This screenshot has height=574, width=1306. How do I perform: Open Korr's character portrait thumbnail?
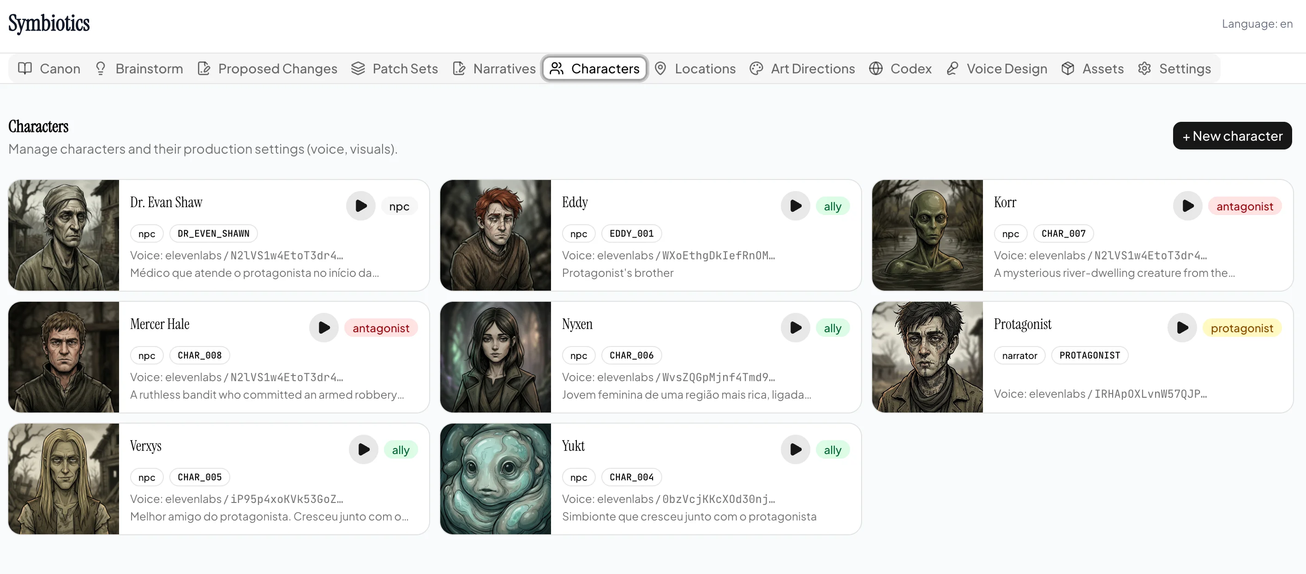pyautogui.click(x=927, y=235)
